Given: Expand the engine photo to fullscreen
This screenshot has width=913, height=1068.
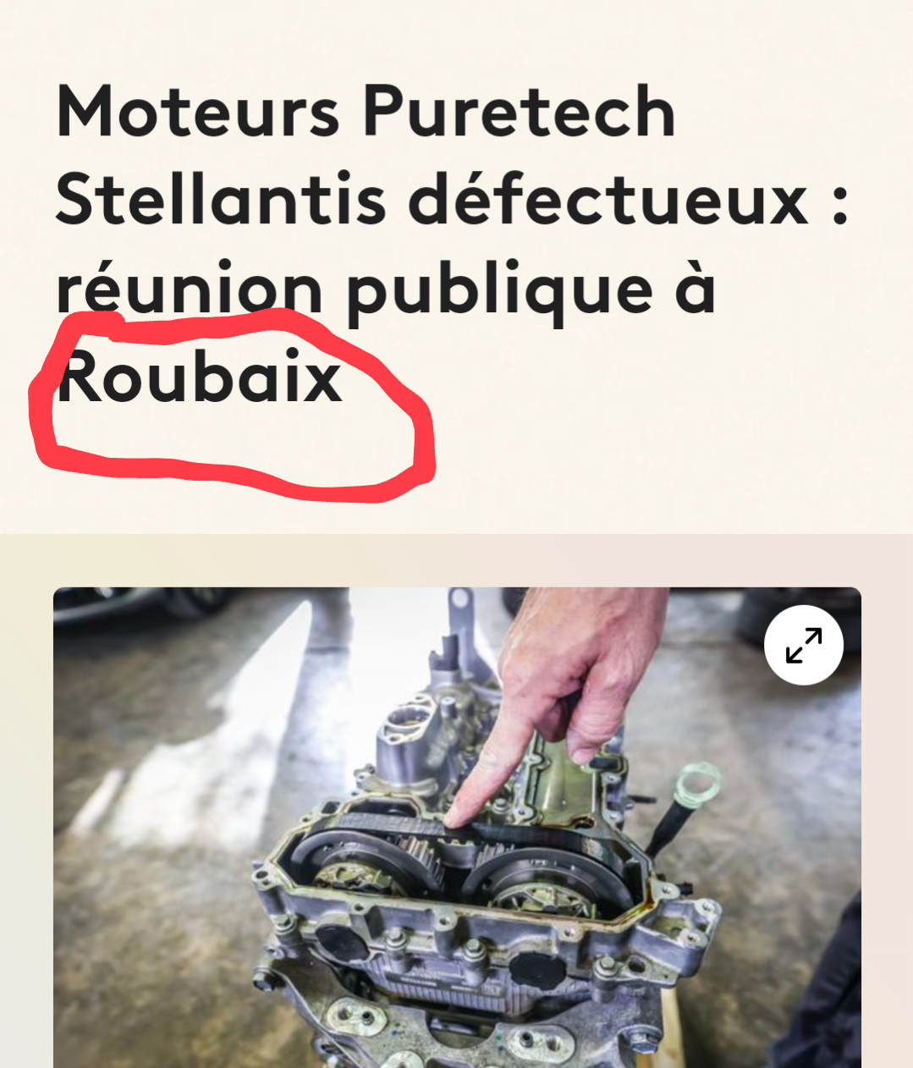Looking at the screenshot, I should tap(803, 645).
